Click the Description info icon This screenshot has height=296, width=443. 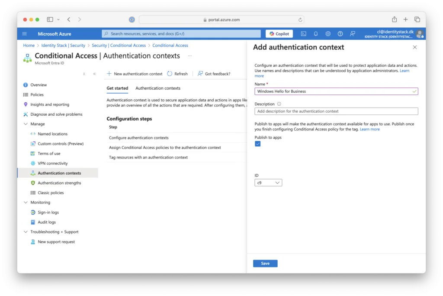[x=279, y=104]
